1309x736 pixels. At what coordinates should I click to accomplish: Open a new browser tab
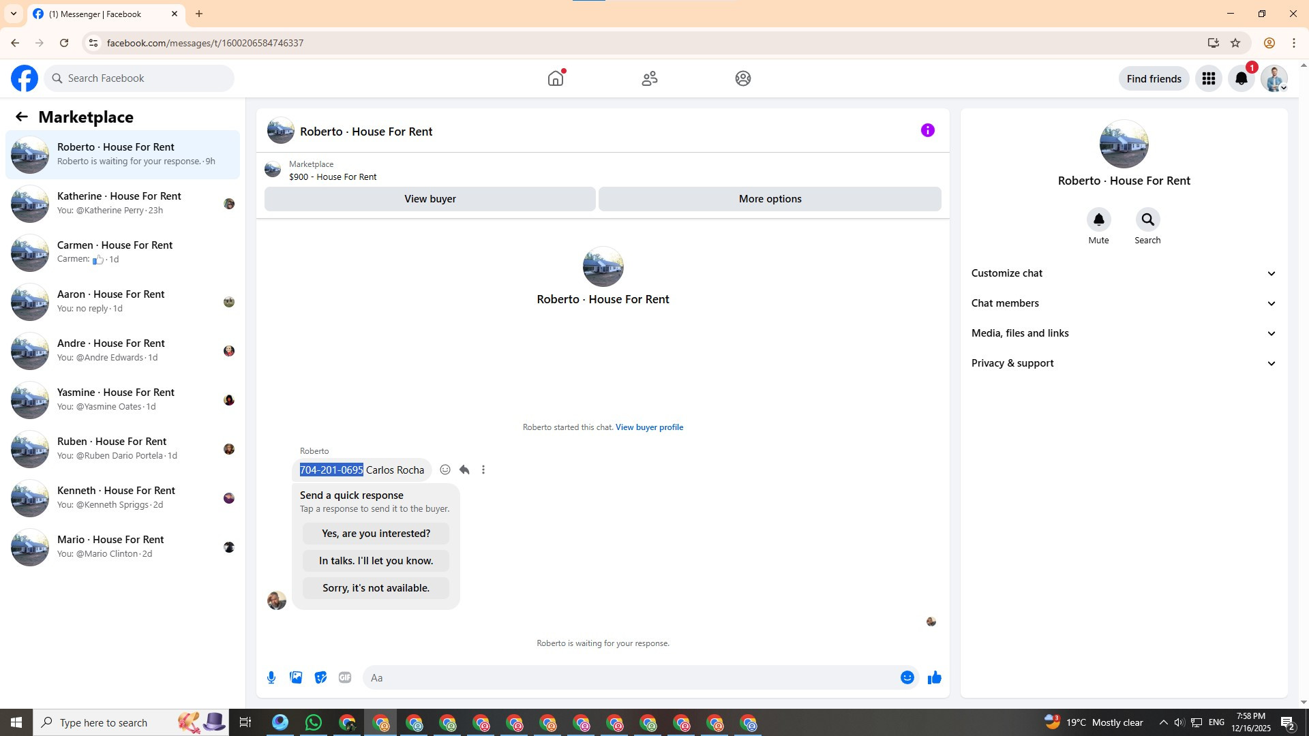199,14
